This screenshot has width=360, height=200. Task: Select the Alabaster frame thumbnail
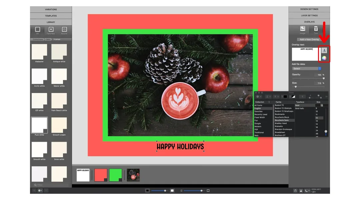tap(39, 52)
